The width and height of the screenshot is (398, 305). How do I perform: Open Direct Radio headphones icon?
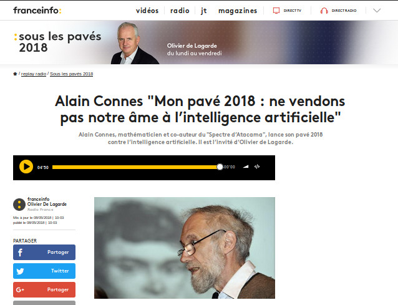coord(324,11)
